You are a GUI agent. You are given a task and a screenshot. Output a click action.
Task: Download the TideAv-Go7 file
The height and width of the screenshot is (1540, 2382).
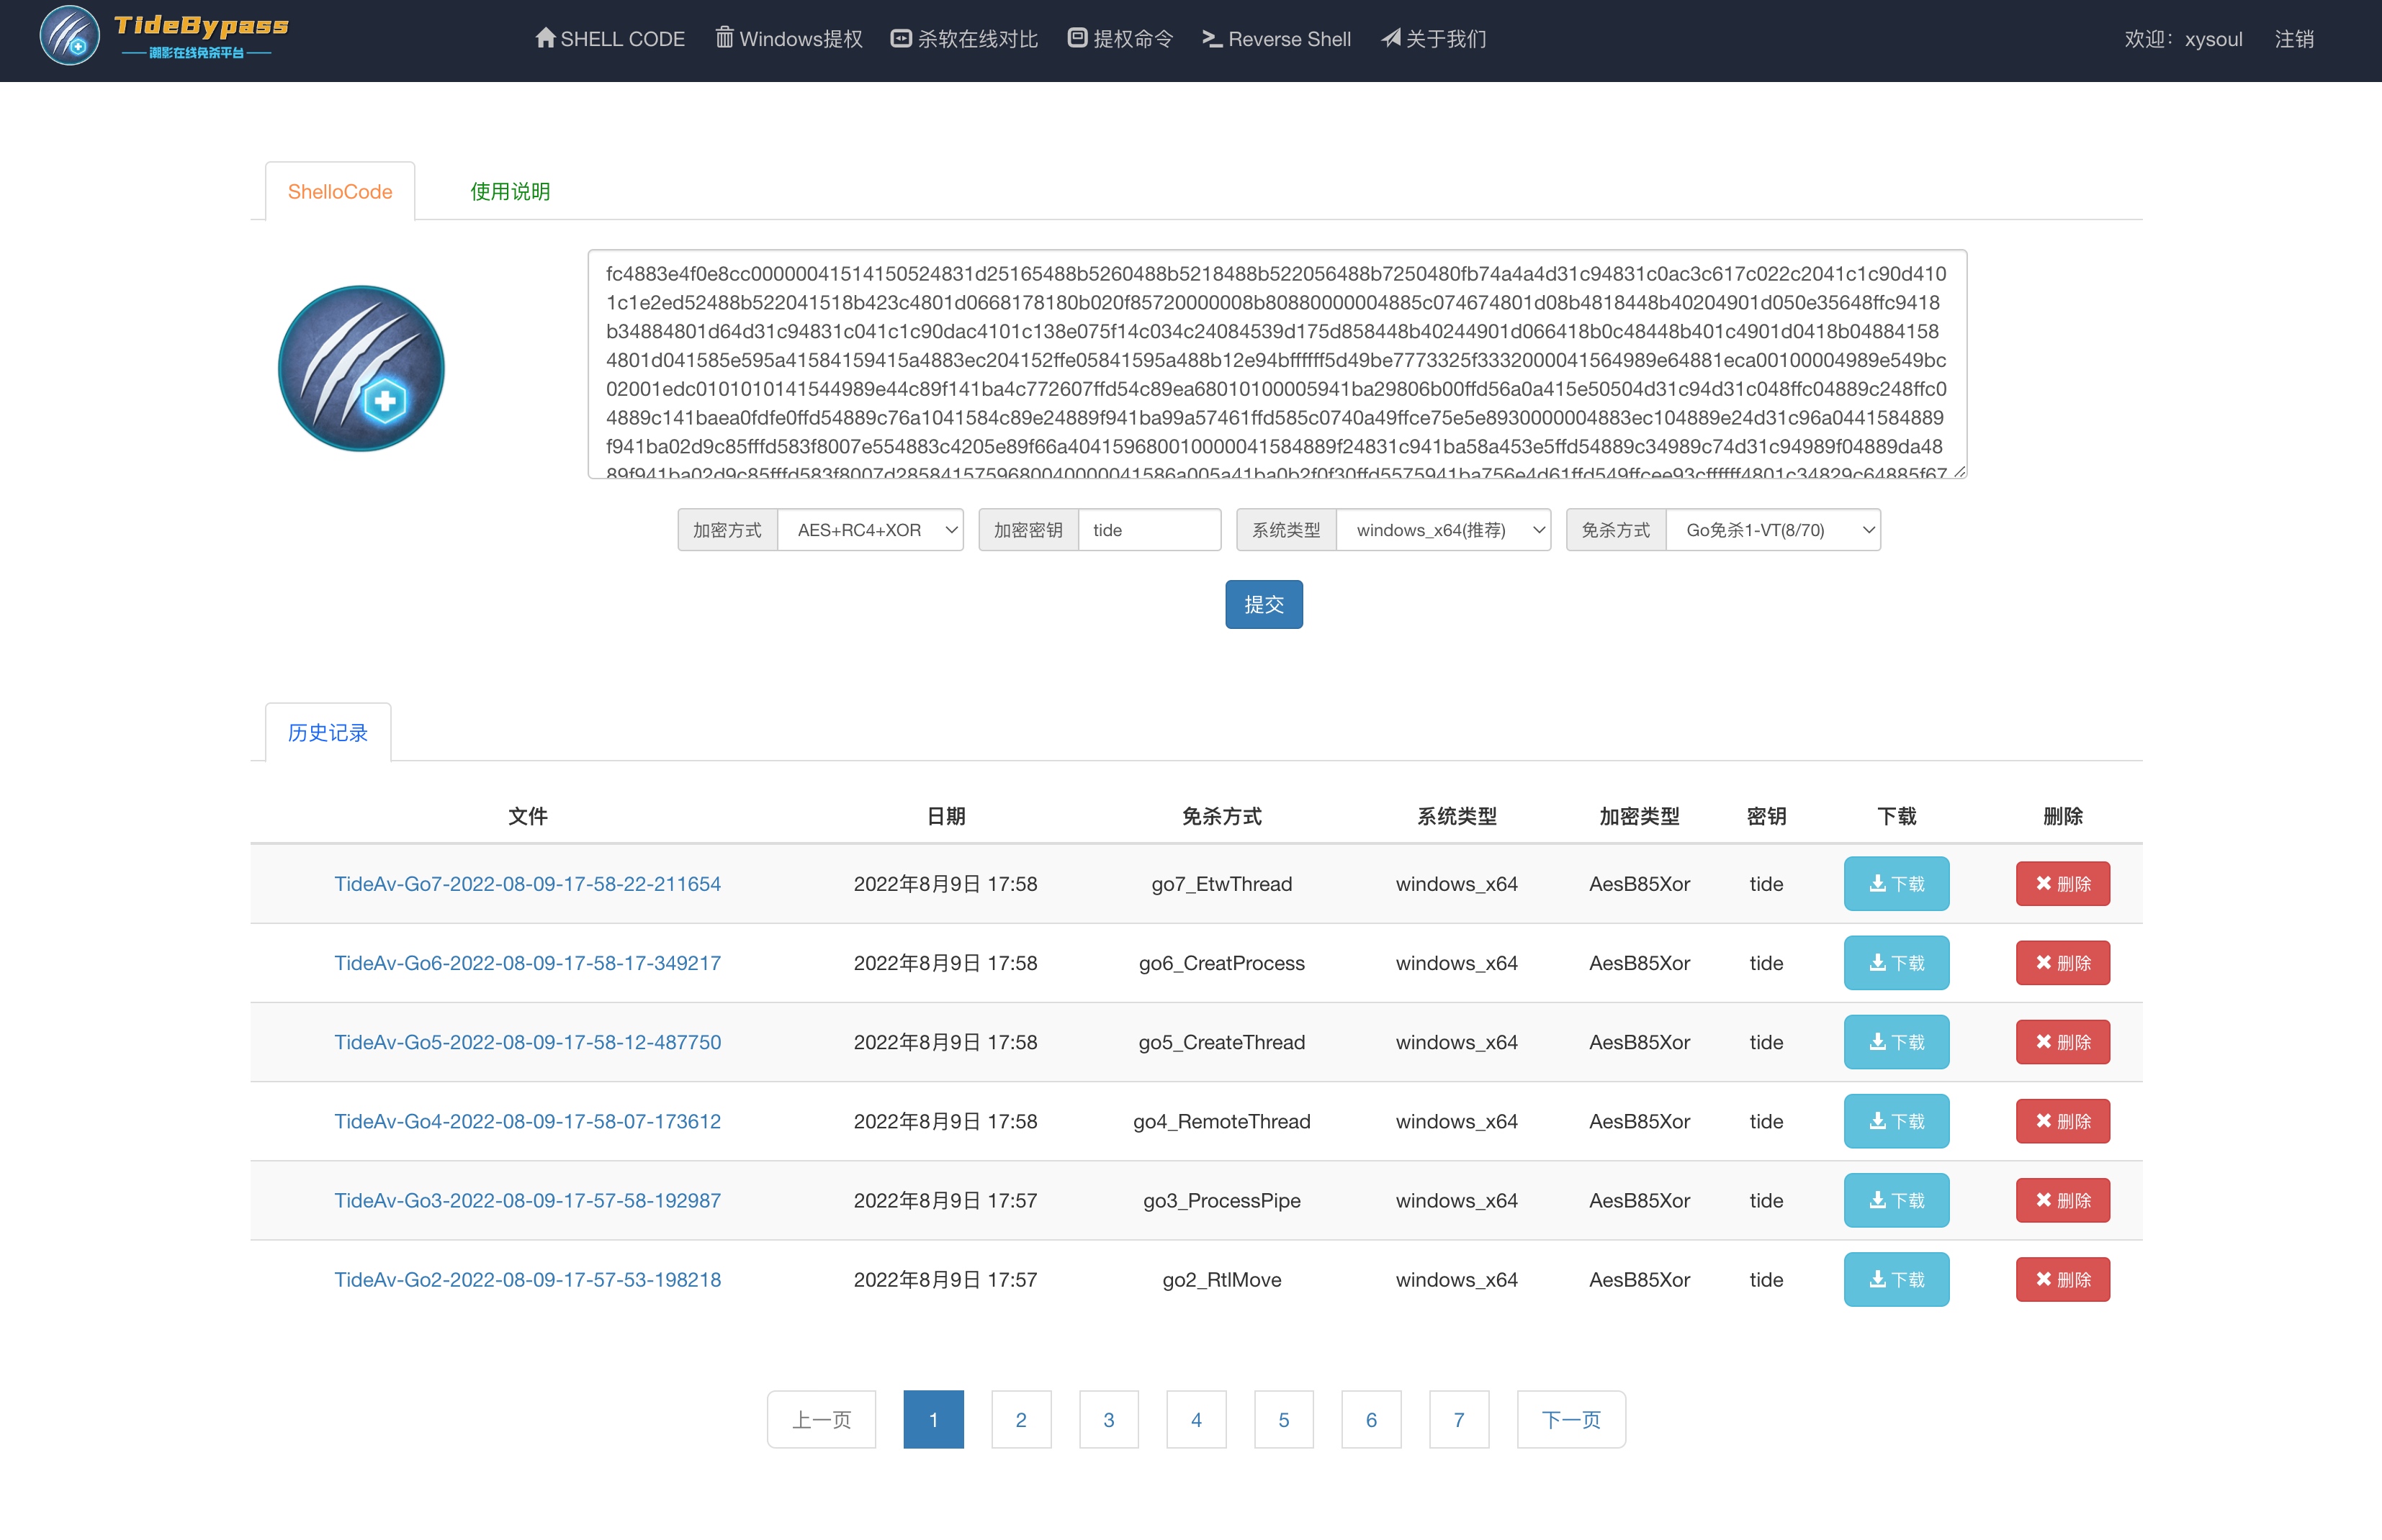point(1896,884)
